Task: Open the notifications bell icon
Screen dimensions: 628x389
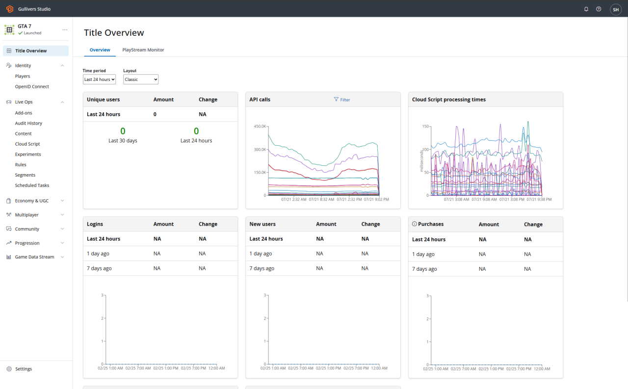Action: click(586, 9)
